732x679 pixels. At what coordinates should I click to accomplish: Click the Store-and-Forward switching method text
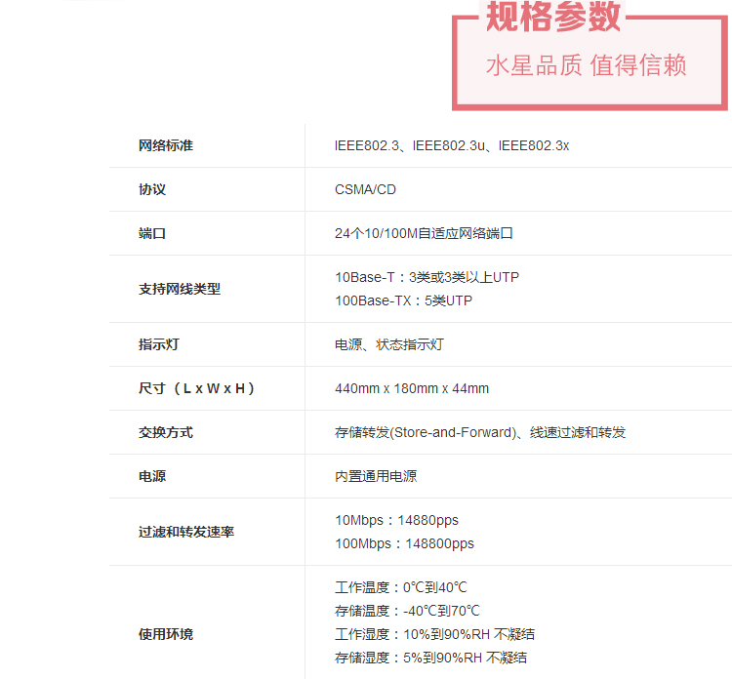coord(452,432)
